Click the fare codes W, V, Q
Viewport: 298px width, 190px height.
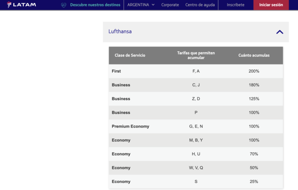pyautogui.click(x=196, y=168)
